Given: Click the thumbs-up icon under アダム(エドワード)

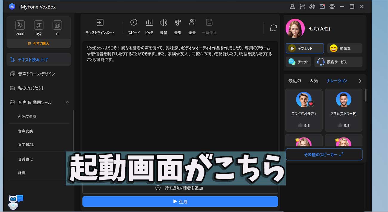Looking at the screenshot, I should [x=340, y=125].
